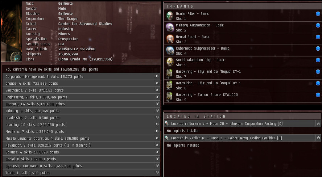Select the Learning skill group row

click(81, 125)
